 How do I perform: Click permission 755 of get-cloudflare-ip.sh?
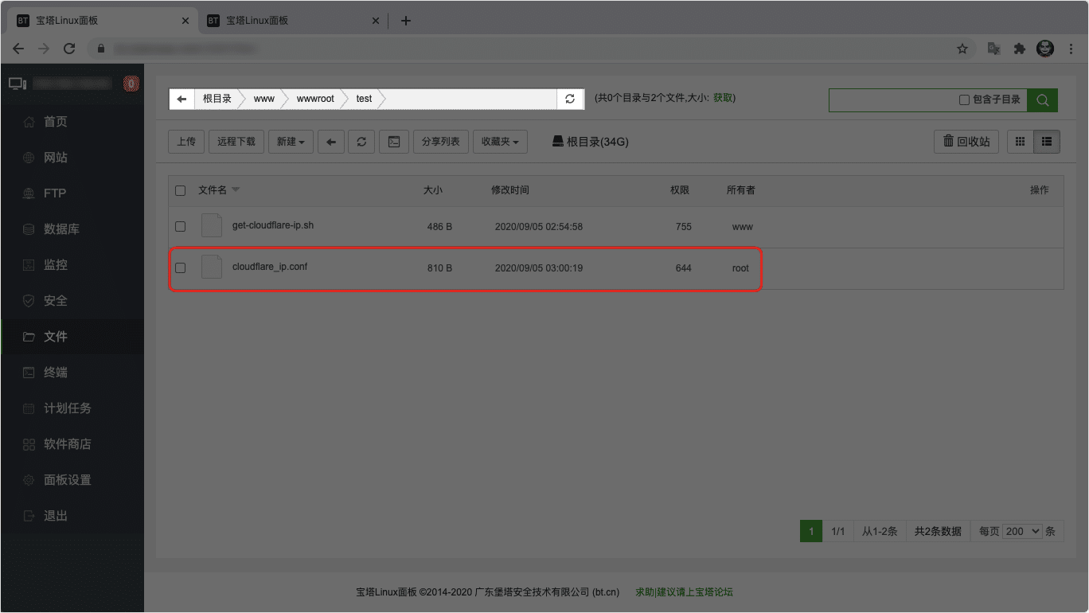pyautogui.click(x=683, y=227)
